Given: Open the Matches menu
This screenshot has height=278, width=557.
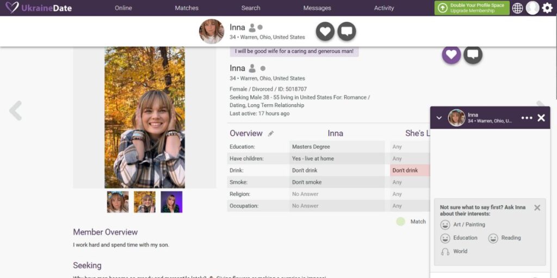Looking at the screenshot, I should (187, 8).
